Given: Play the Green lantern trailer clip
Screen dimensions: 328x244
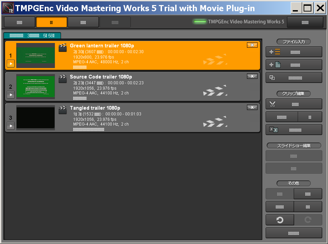Looking at the screenshot, I should pyautogui.click(x=11, y=64).
